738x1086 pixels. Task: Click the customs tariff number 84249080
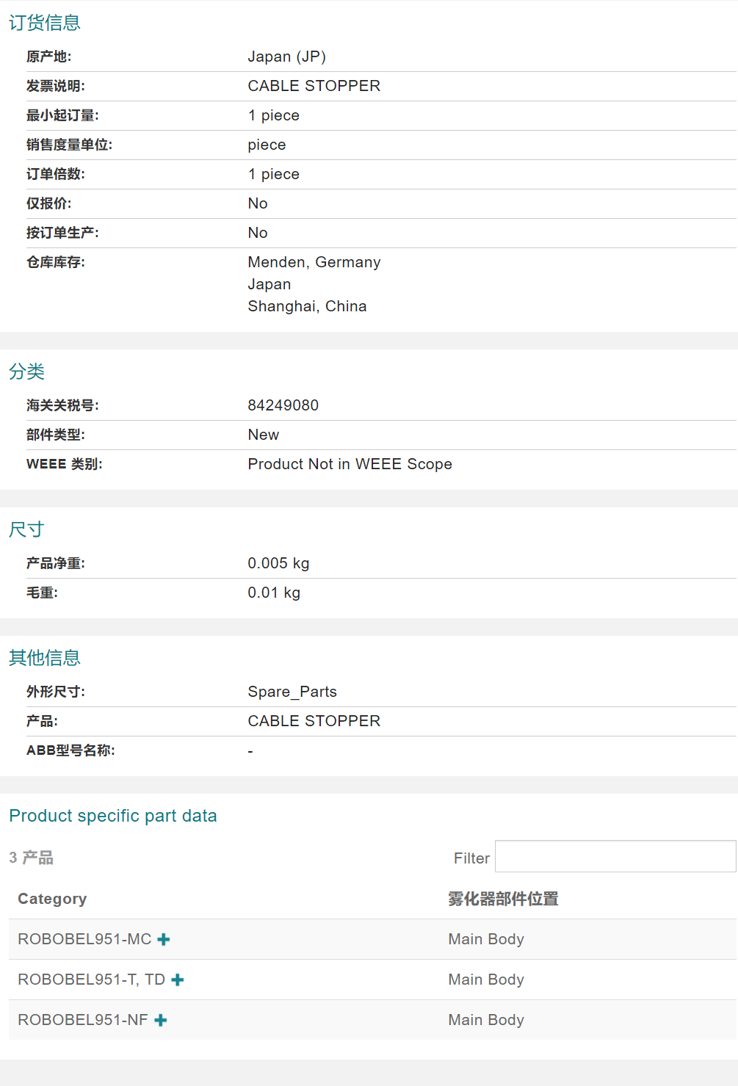[283, 405]
